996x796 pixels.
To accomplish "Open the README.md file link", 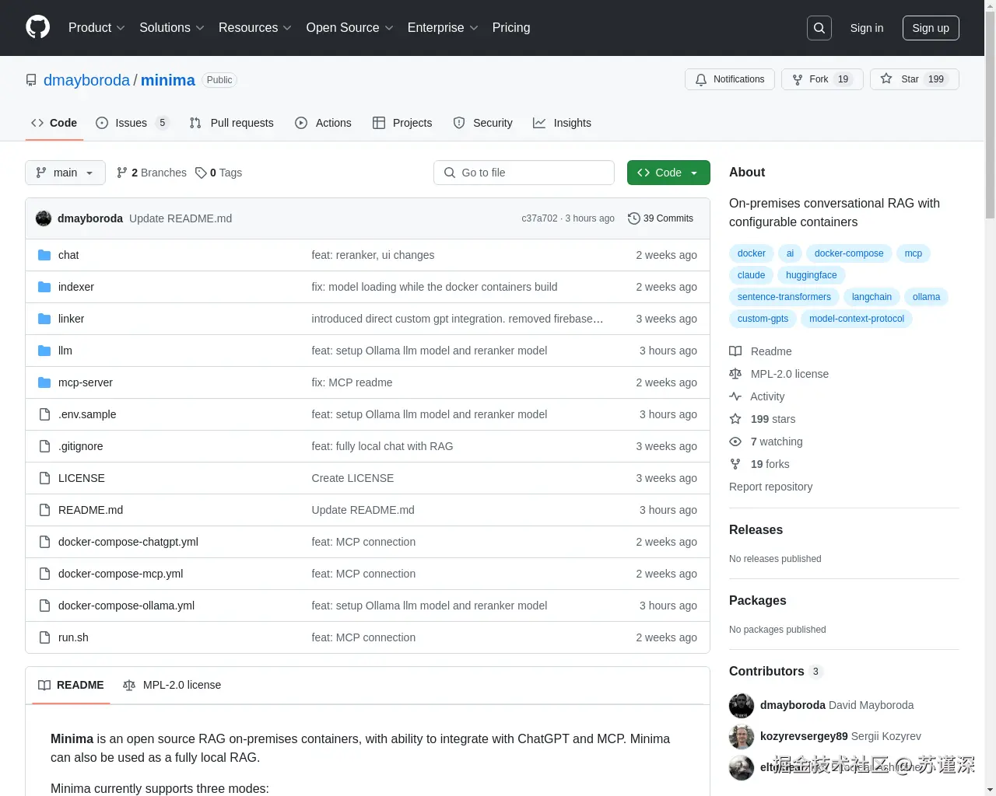I will pyautogui.click(x=90, y=510).
